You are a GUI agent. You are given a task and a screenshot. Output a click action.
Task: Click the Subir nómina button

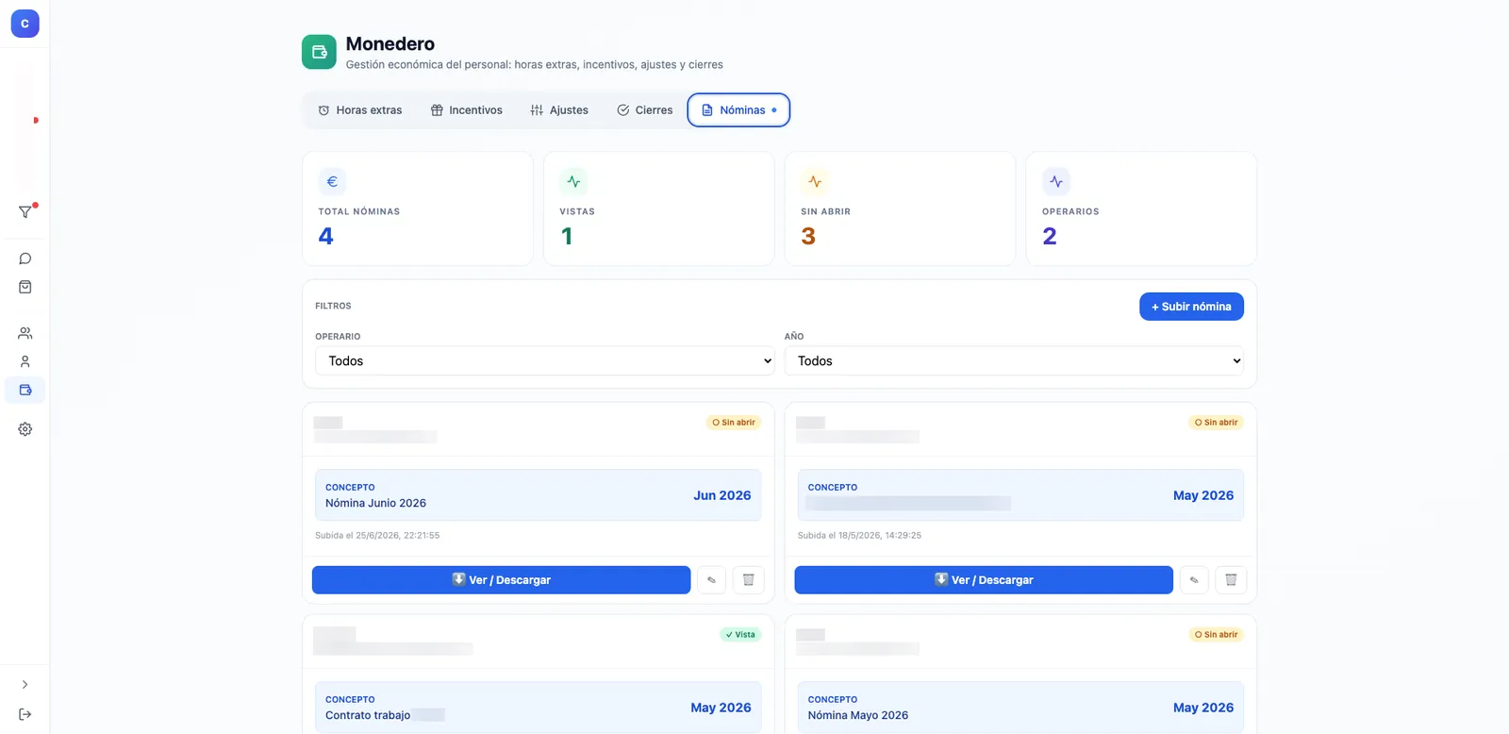(x=1191, y=307)
